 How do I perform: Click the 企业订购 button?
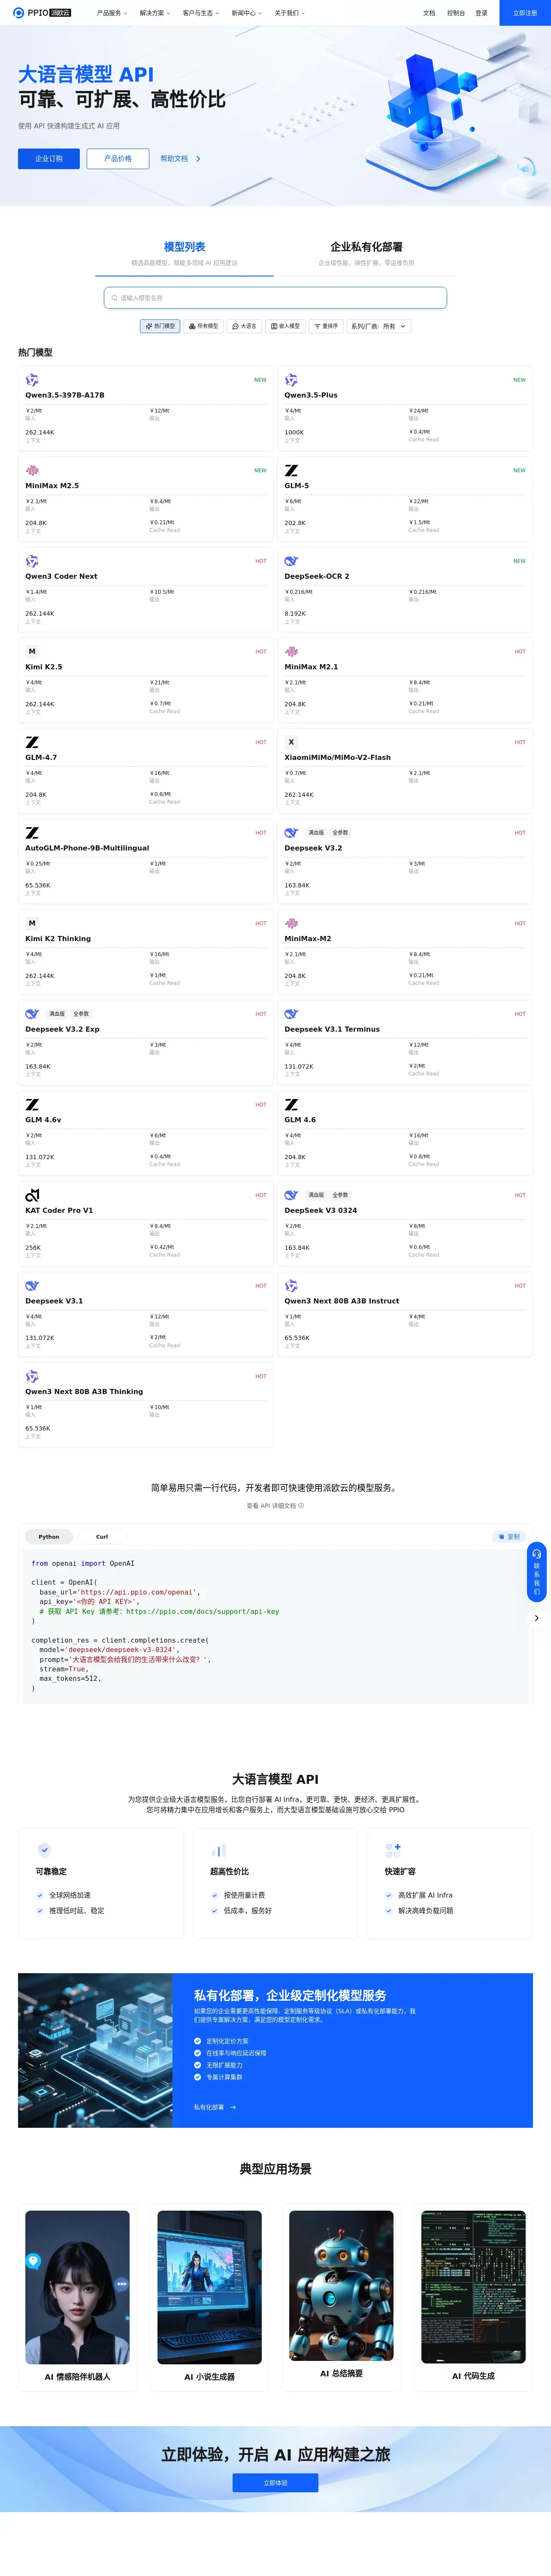pyautogui.click(x=49, y=158)
